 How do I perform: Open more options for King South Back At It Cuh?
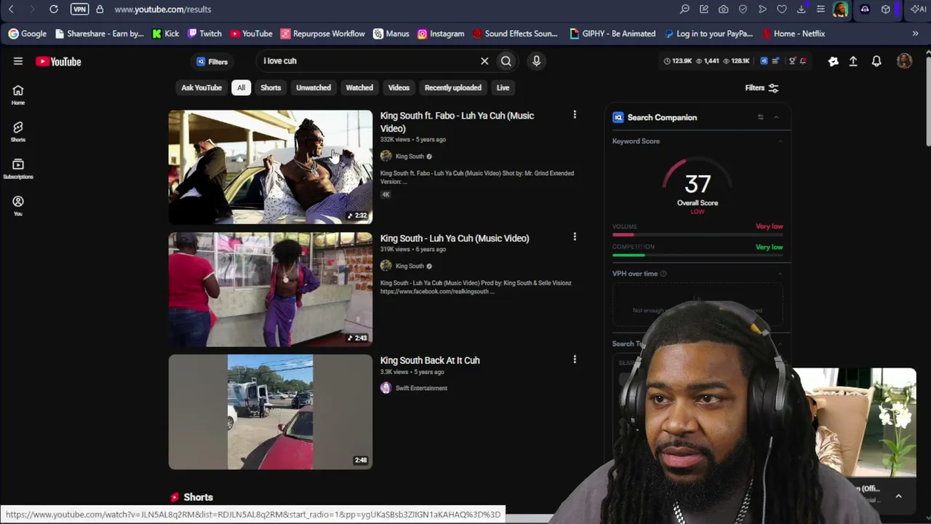(x=575, y=360)
